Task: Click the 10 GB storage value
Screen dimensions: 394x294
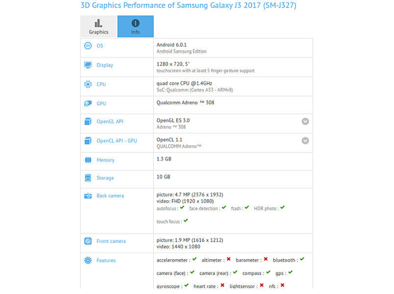Action: coord(163,177)
